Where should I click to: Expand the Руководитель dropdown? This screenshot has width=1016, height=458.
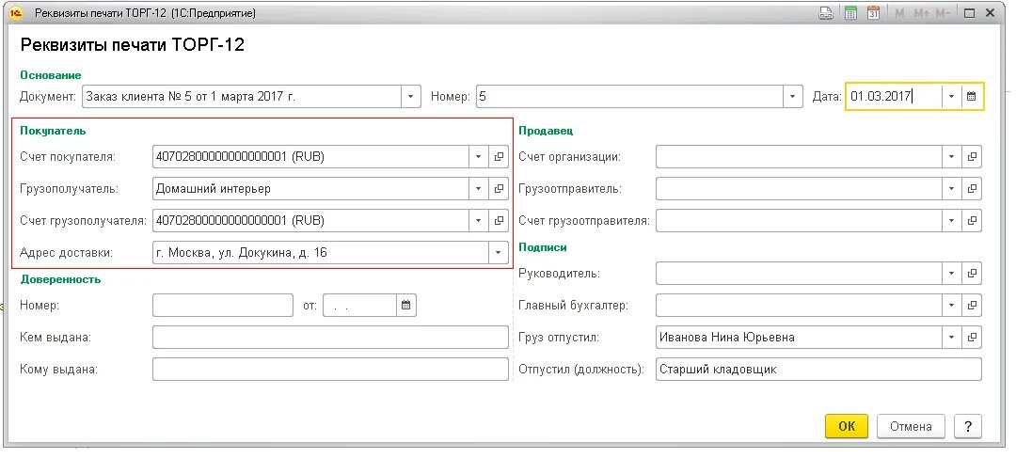pos(951,273)
